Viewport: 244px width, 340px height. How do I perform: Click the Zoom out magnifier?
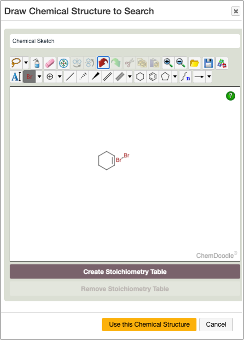(181, 63)
